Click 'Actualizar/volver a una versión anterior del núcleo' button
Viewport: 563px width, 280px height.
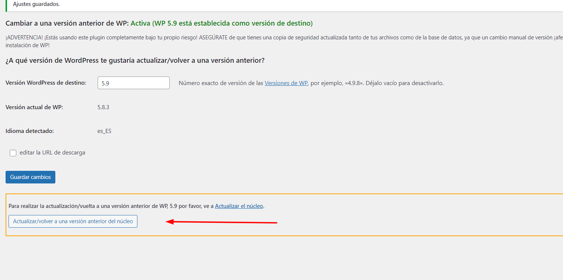[x=73, y=221]
